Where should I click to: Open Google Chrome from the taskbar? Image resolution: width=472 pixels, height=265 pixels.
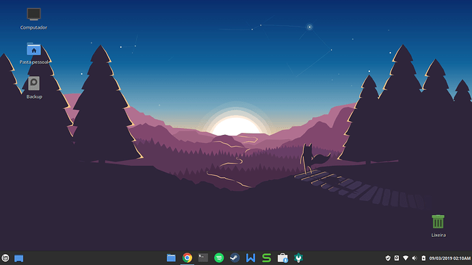(x=187, y=258)
